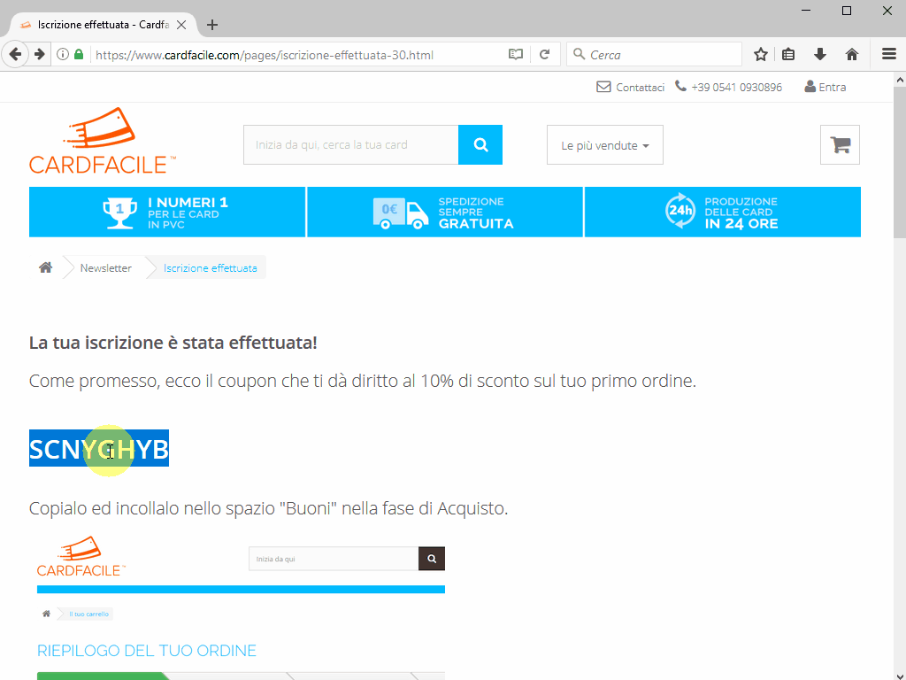The image size is (906, 680).
Task: Click the browser back arrow button
Action: tap(15, 55)
